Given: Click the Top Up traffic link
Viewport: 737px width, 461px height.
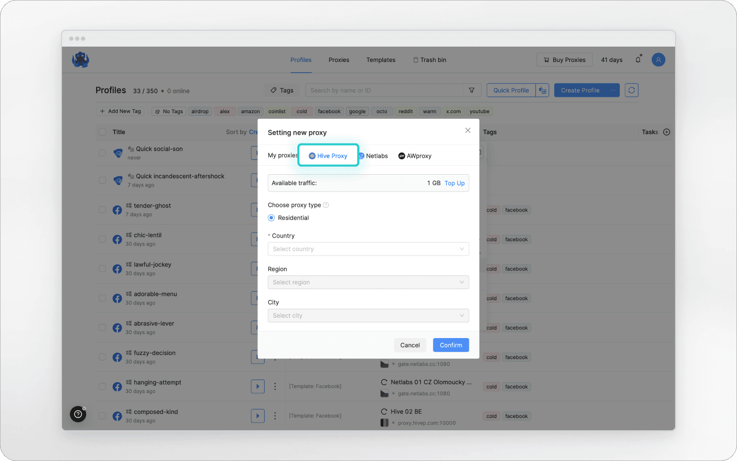Looking at the screenshot, I should point(454,183).
